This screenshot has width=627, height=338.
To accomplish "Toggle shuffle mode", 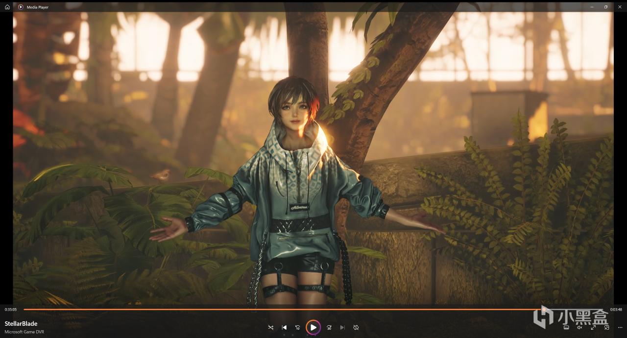I will 270,327.
